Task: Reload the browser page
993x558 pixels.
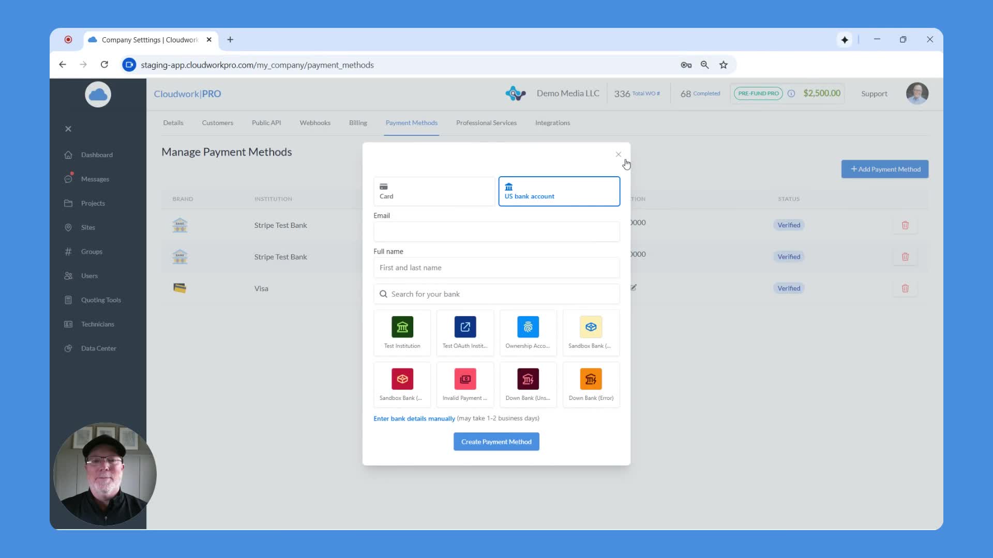Action: coord(104,65)
